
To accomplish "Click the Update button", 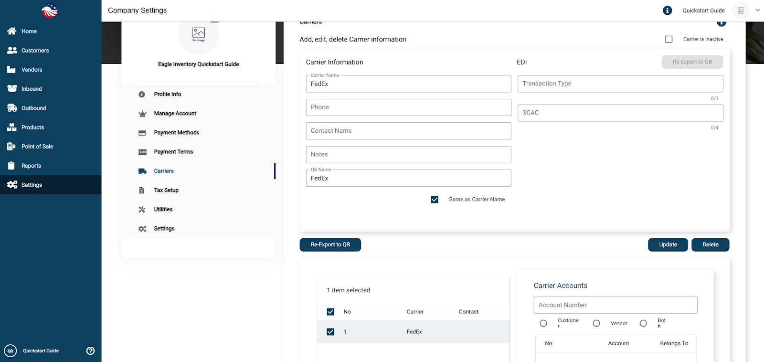I will click(x=668, y=245).
